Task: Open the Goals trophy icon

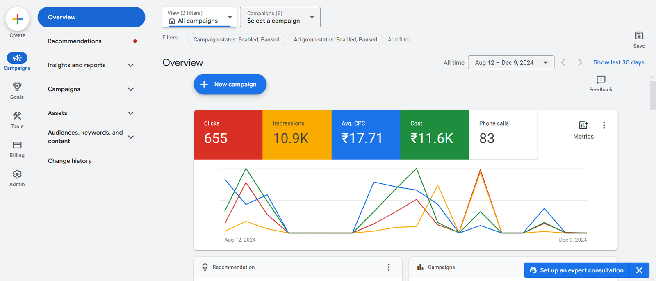Action: [17, 87]
